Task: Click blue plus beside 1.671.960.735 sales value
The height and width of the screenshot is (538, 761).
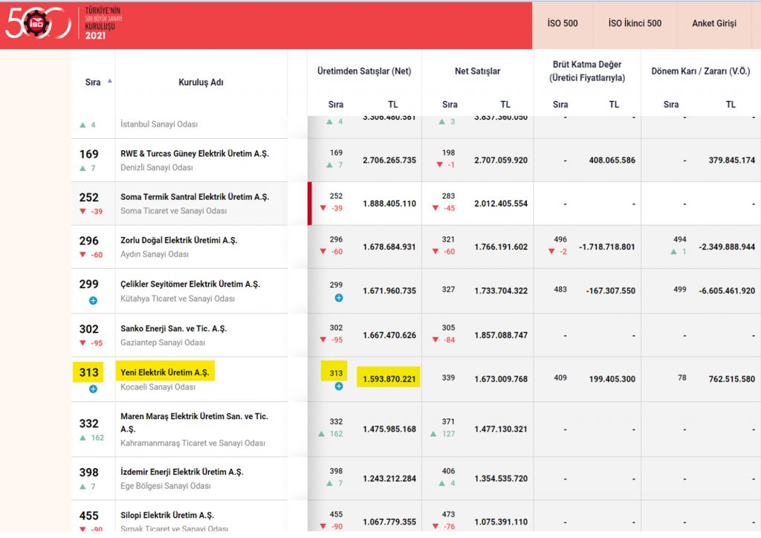Action: coord(339,298)
